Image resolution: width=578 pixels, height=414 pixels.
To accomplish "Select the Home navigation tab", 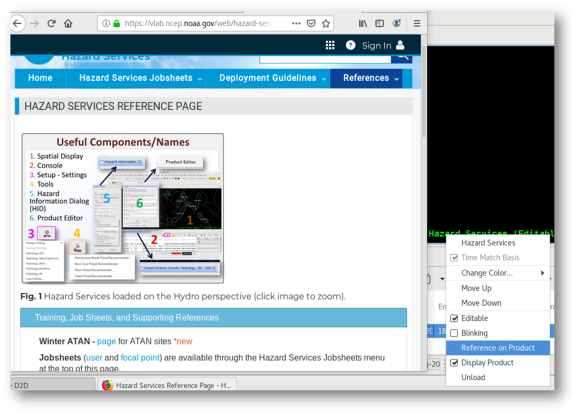I will [40, 78].
